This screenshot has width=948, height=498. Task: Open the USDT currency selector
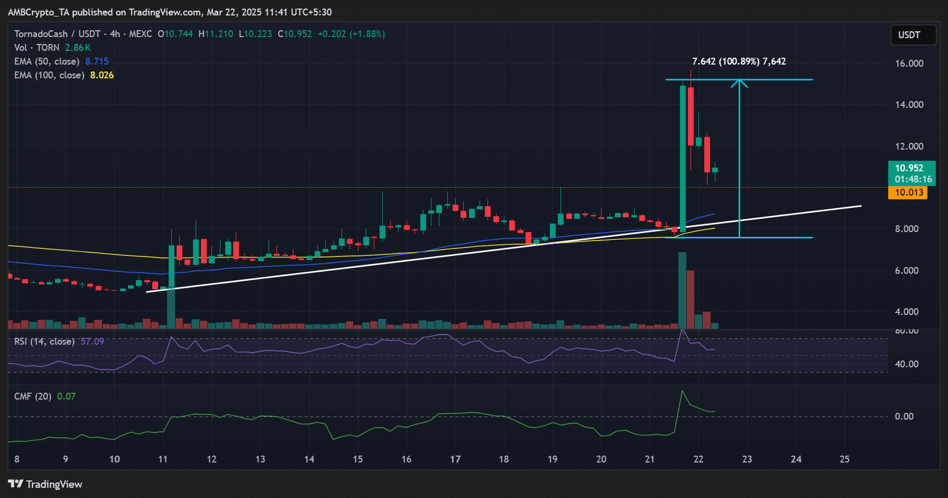(x=912, y=35)
